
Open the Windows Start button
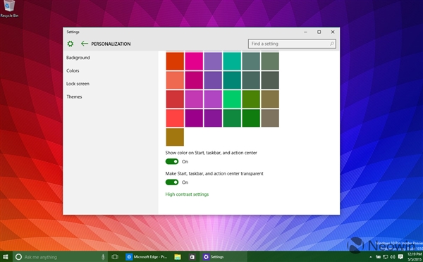pos(6,257)
